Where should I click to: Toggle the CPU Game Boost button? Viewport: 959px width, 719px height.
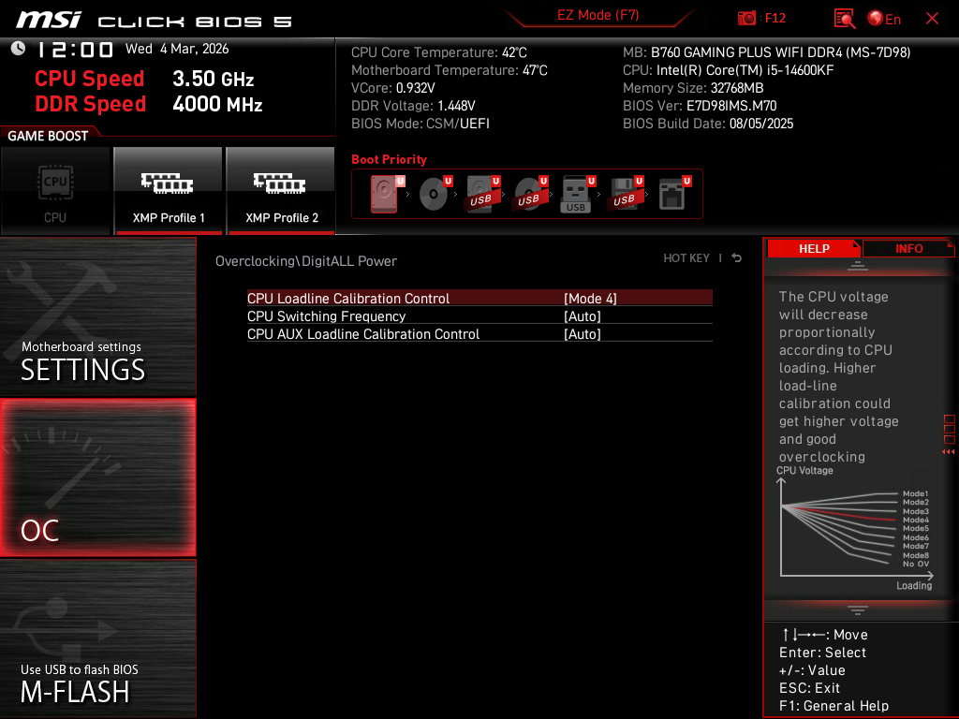(x=55, y=191)
